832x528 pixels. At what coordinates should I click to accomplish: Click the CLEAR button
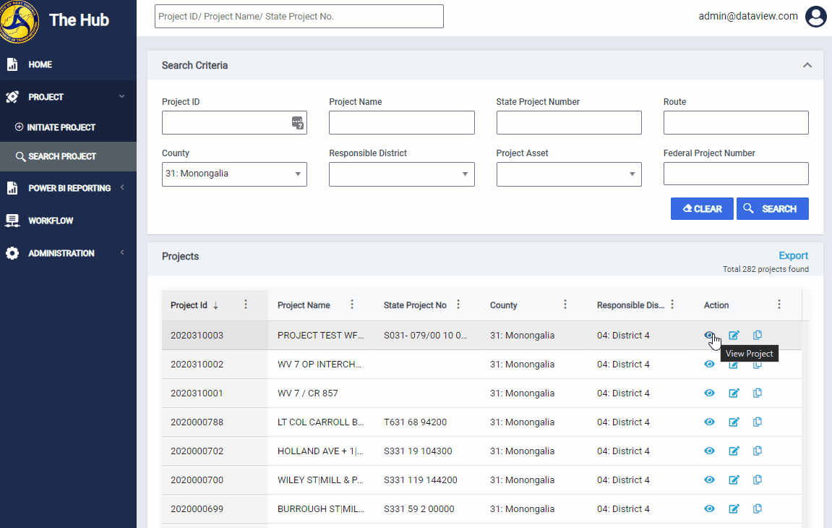pos(702,209)
